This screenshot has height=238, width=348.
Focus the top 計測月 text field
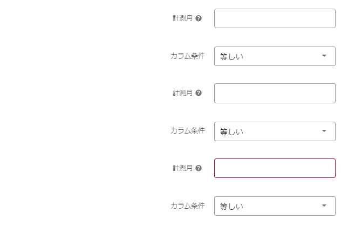pyautogui.click(x=275, y=18)
